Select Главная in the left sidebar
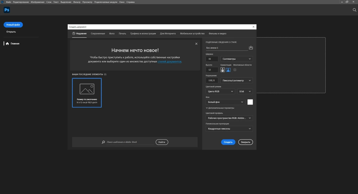 click(15, 43)
